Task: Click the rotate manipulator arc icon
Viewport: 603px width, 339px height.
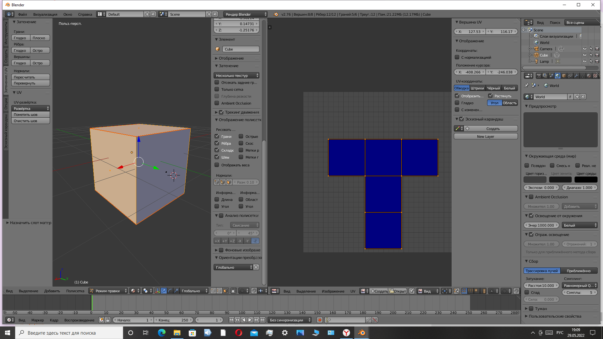Action: (170, 291)
